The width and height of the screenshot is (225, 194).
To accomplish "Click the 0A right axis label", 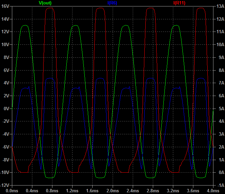I will [x=221, y=173].
